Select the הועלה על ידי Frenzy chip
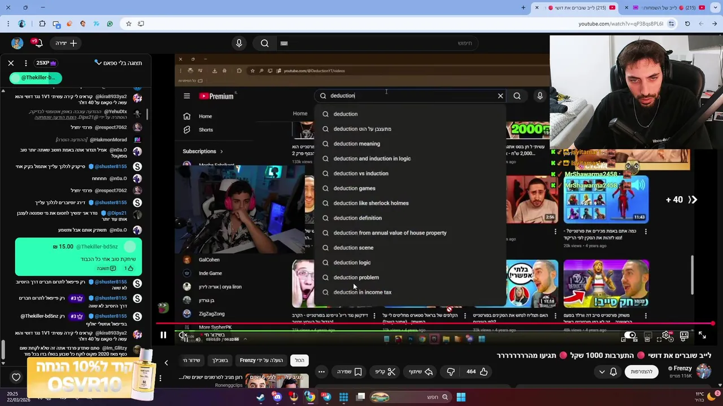 click(x=261, y=360)
